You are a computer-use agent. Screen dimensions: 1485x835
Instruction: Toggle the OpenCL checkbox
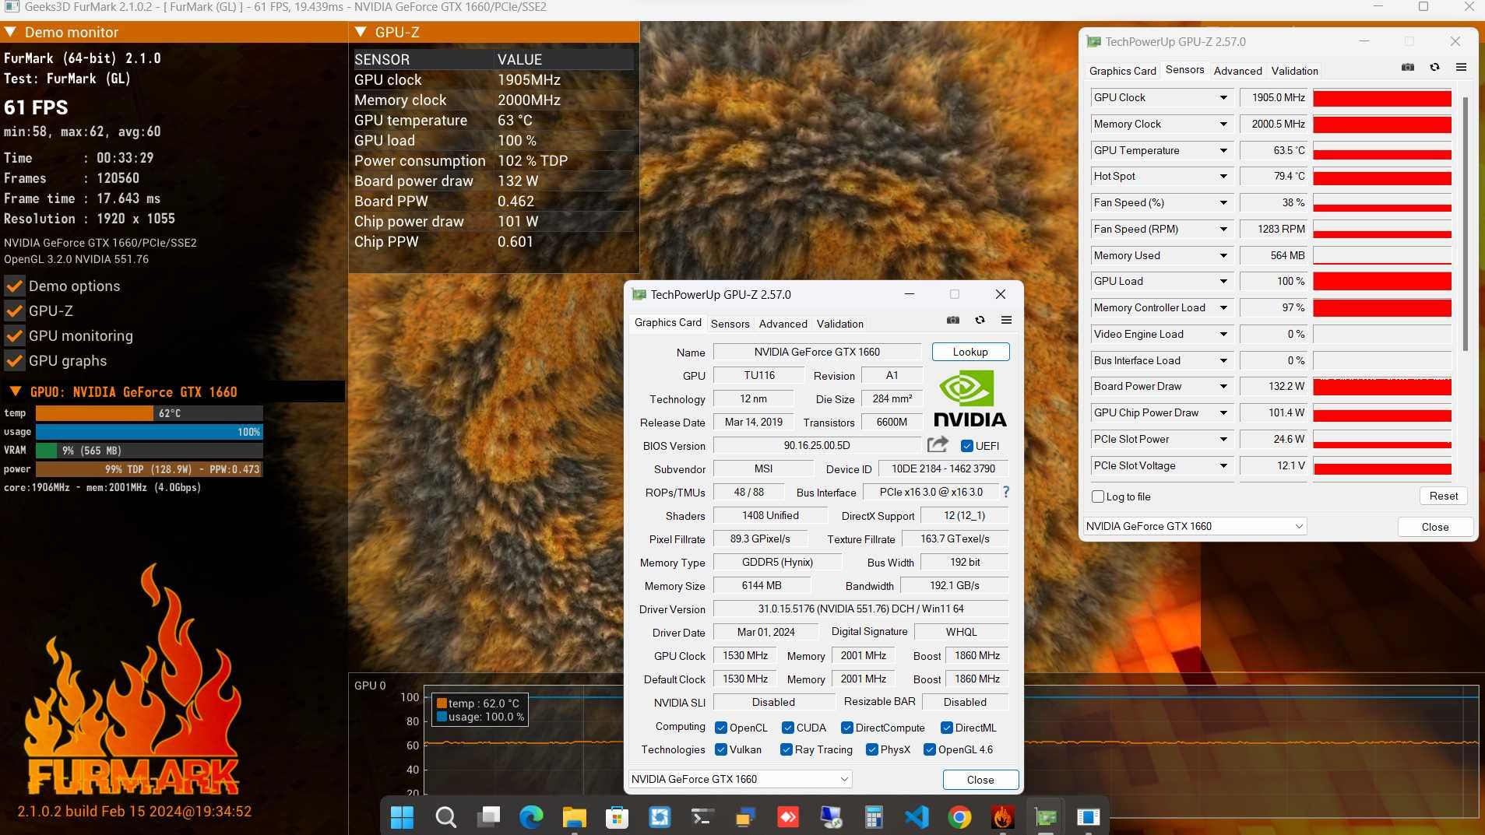coord(720,728)
